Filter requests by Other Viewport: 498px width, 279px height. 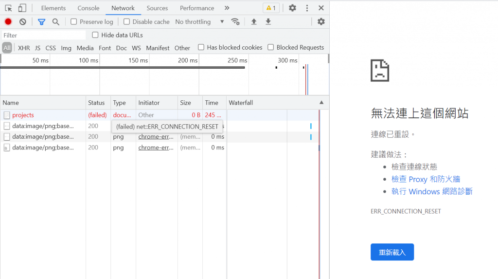tap(182, 48)
